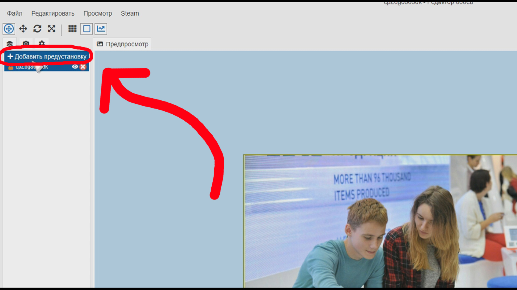The width and height of the screenshot is (517, 290).
Task: Open the Редактировать menu
Action: coord(53,13)
